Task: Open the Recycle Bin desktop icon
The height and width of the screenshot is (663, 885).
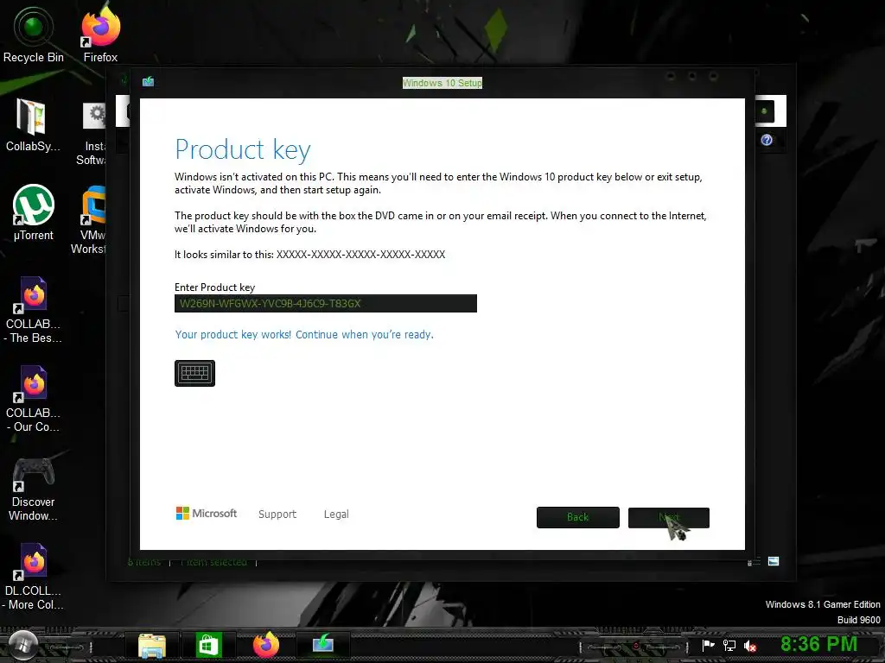Action: click(x=34, y=34)
